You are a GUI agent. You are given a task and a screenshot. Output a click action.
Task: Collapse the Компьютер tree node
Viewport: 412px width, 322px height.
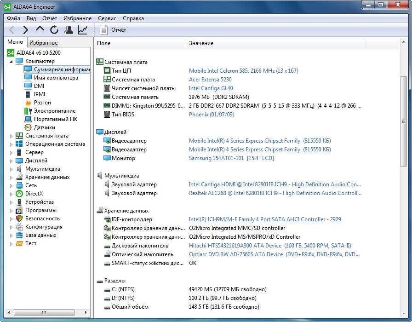click(x=11, y=62)
